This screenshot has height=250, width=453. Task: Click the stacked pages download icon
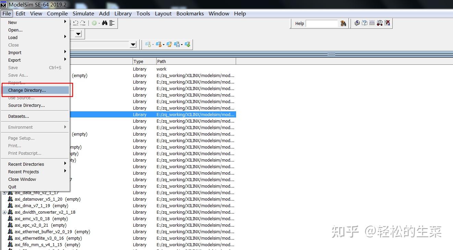click(x=357, y=23)
